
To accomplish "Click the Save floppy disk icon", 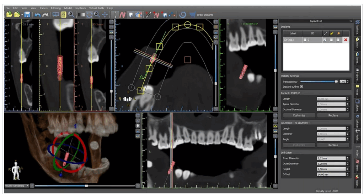I will pyautogui.click(x=27, y=15).
